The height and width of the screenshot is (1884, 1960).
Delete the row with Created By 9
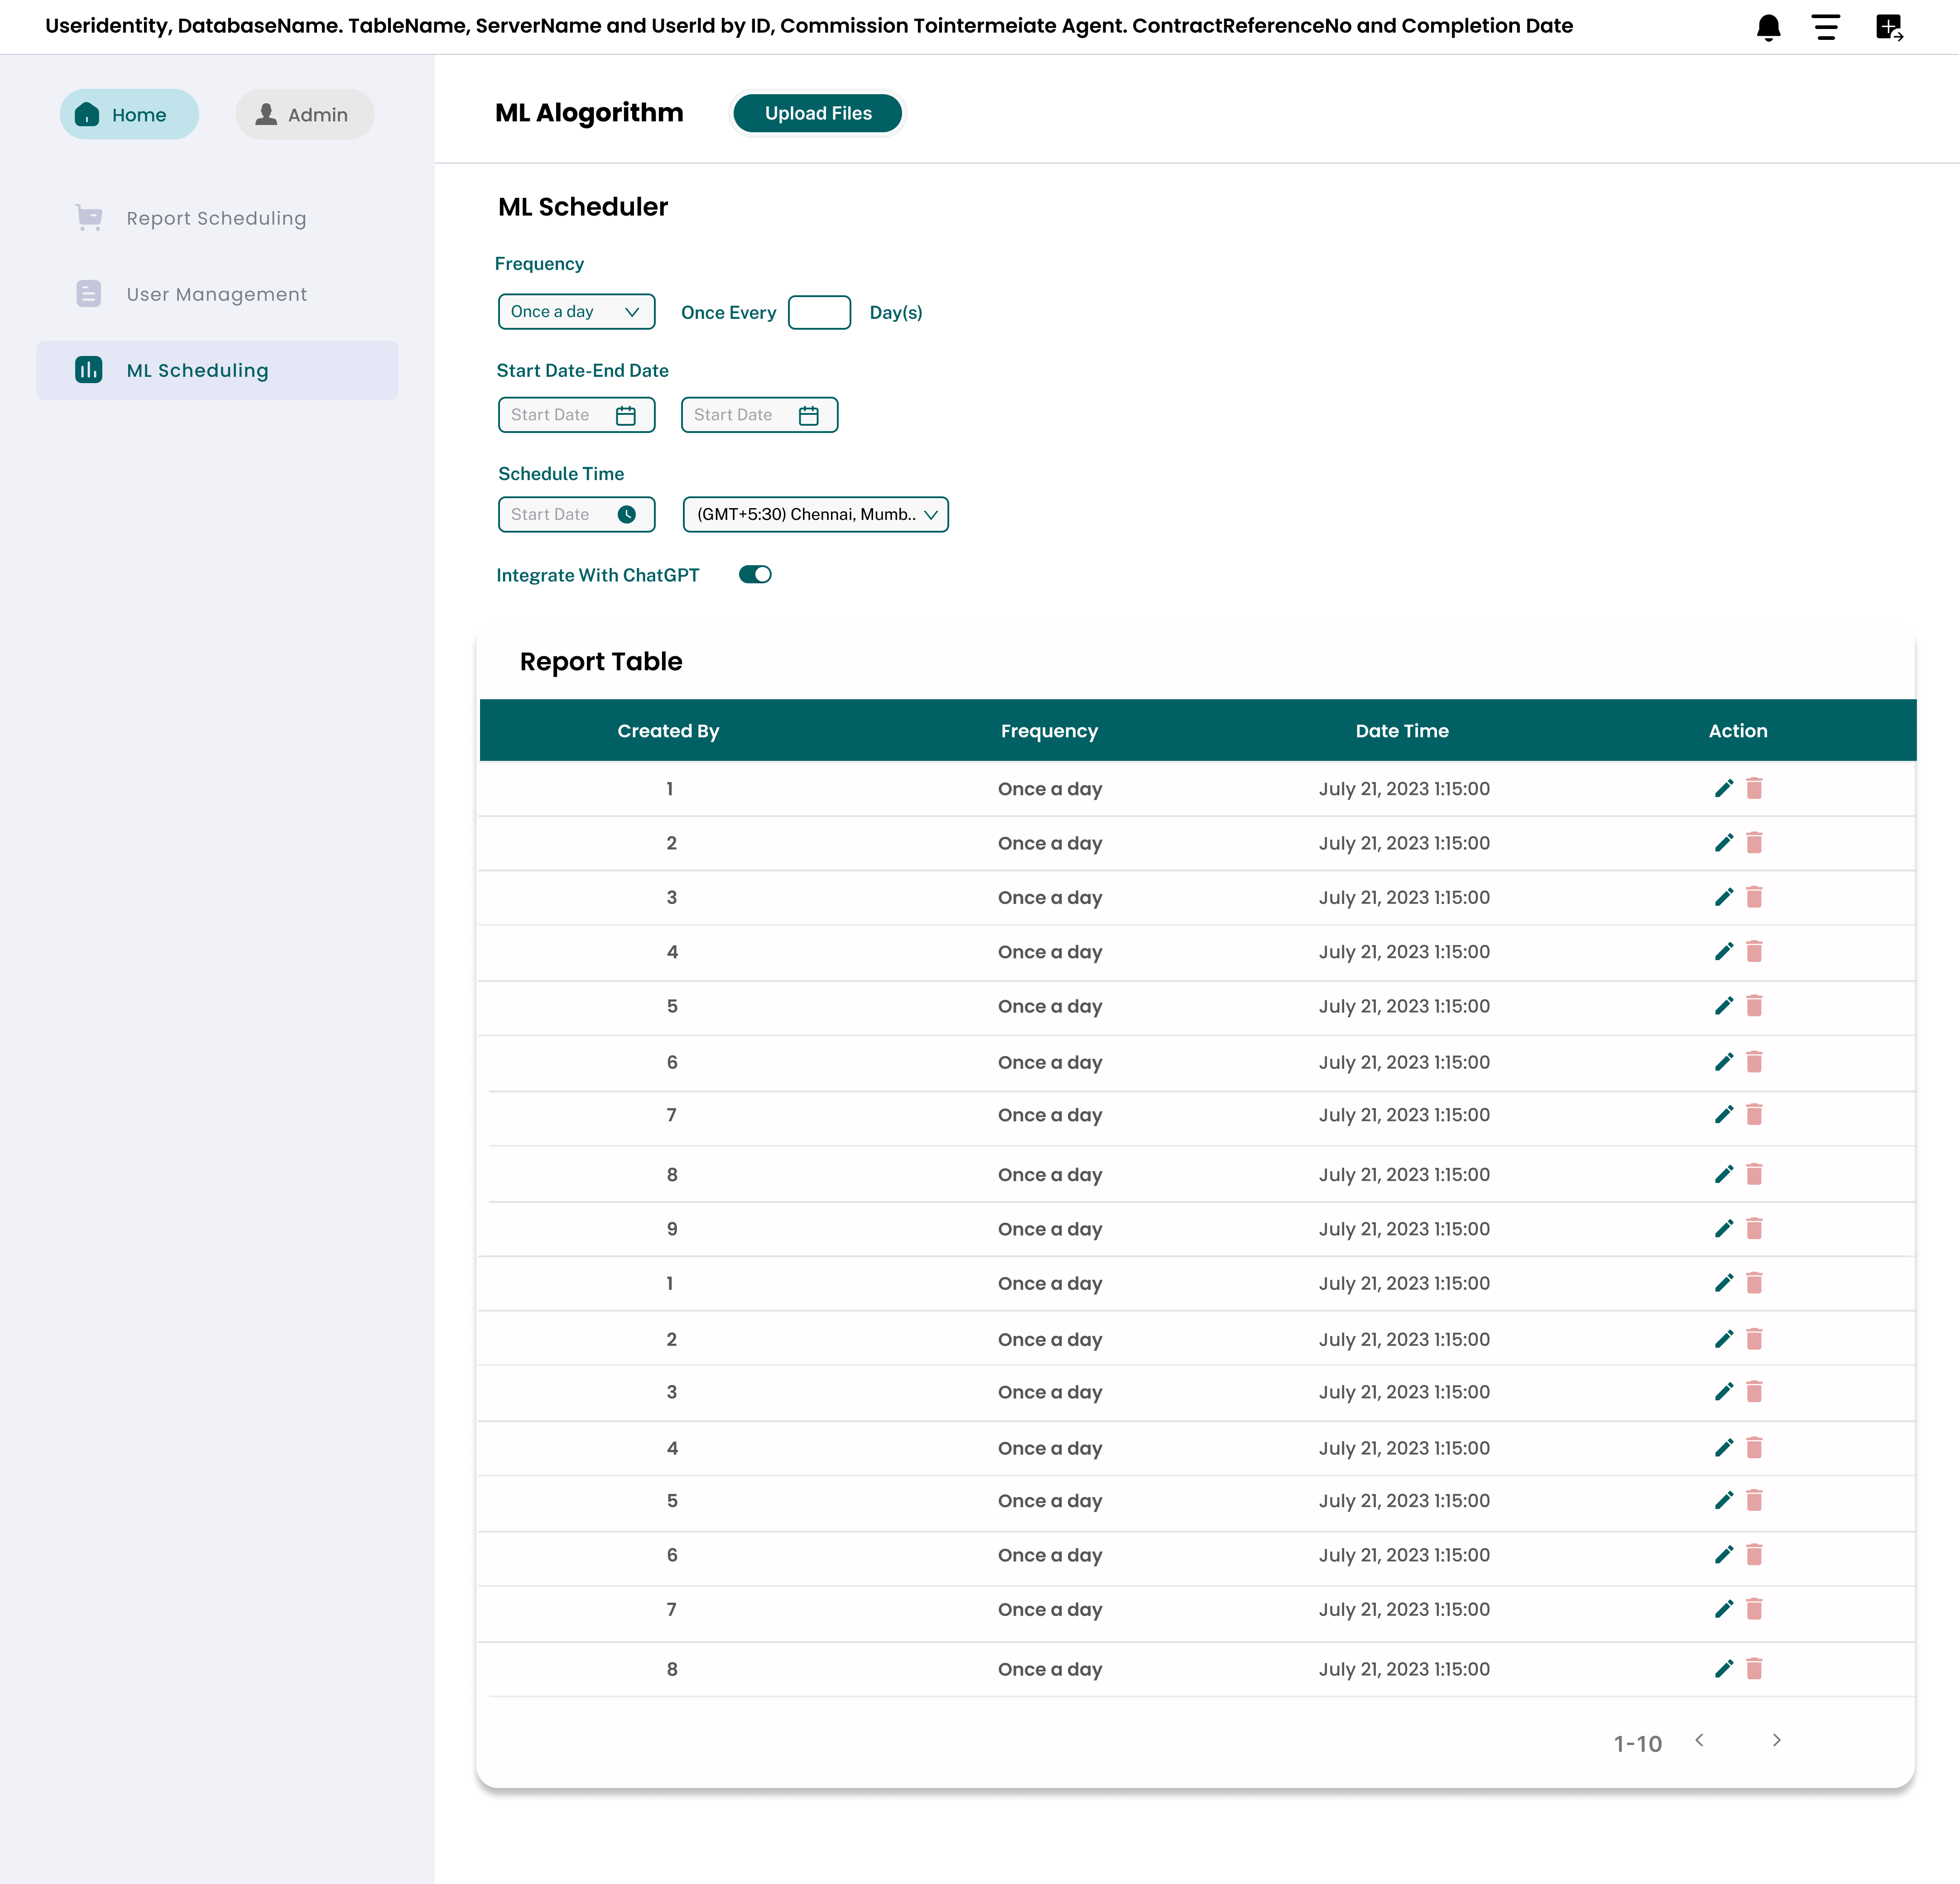[1754, 1228]
